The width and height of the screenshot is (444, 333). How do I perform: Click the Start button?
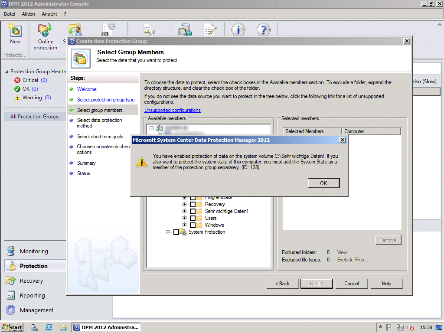[x=12, y=327]
